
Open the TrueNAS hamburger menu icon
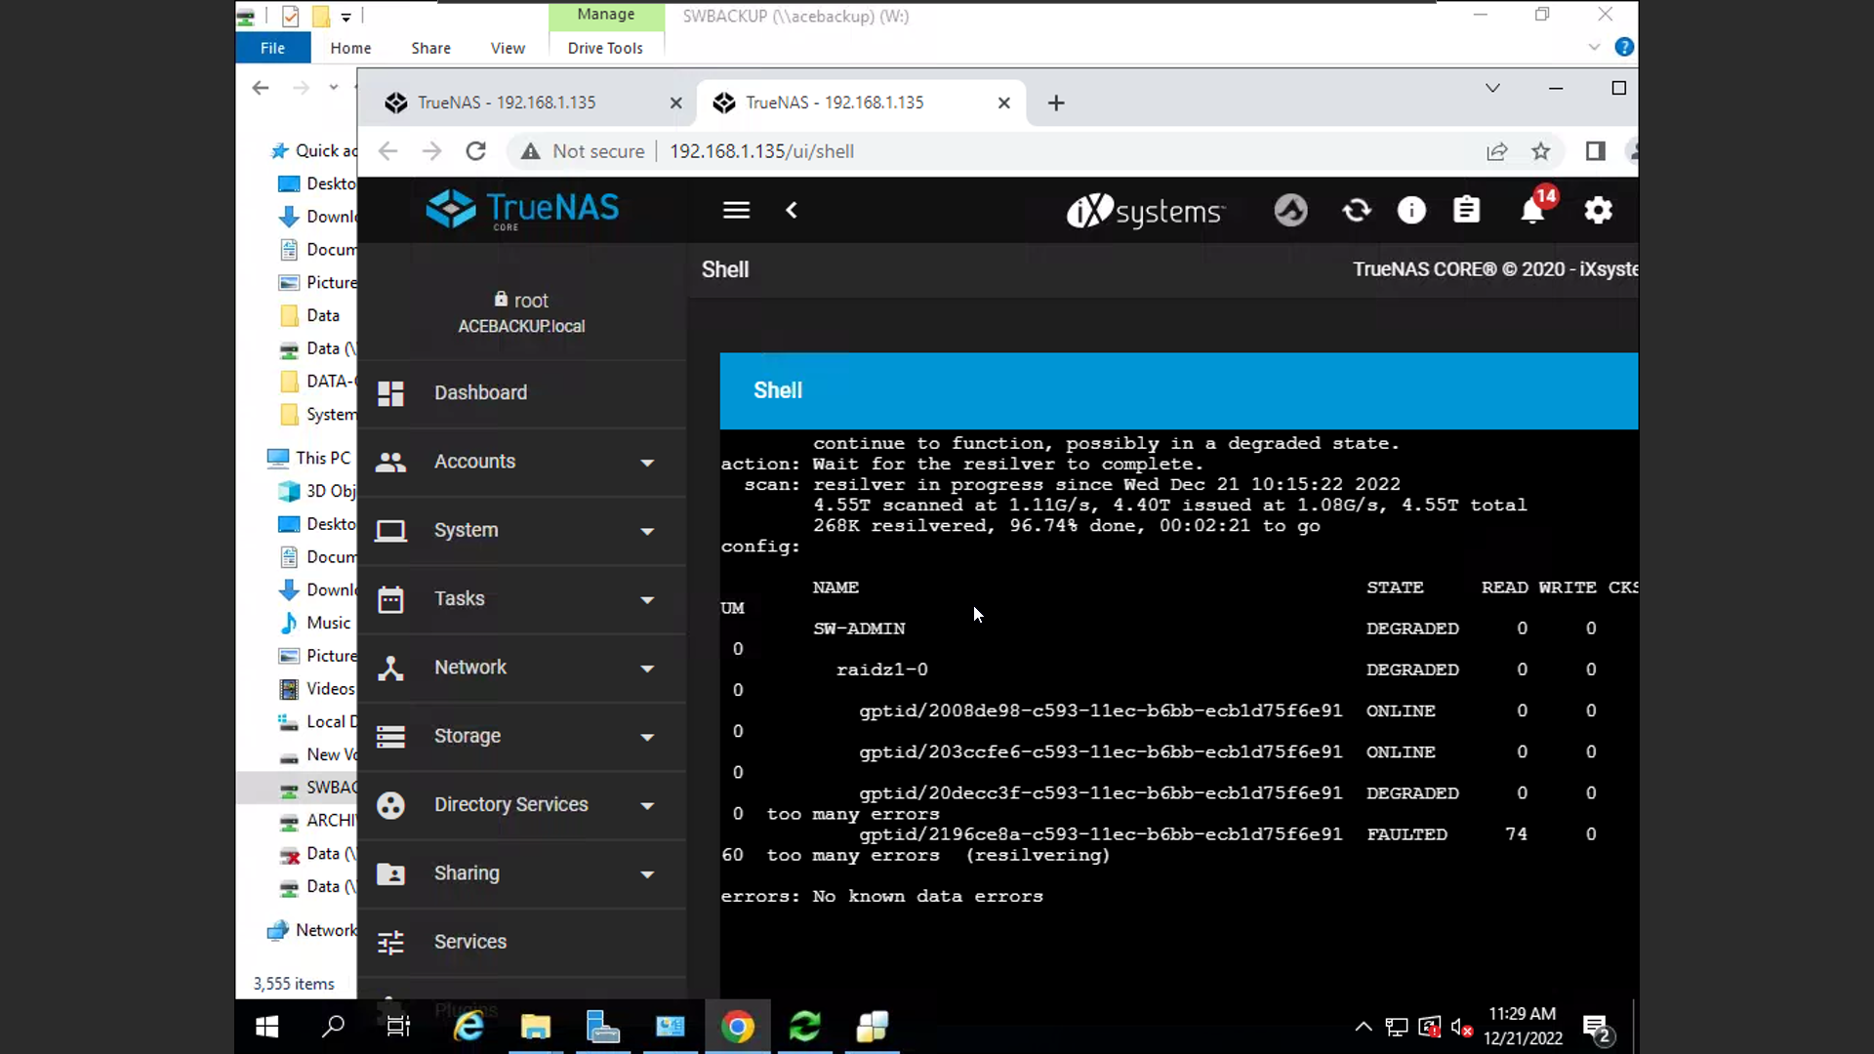pyautogui.click(x=736, y=210)
